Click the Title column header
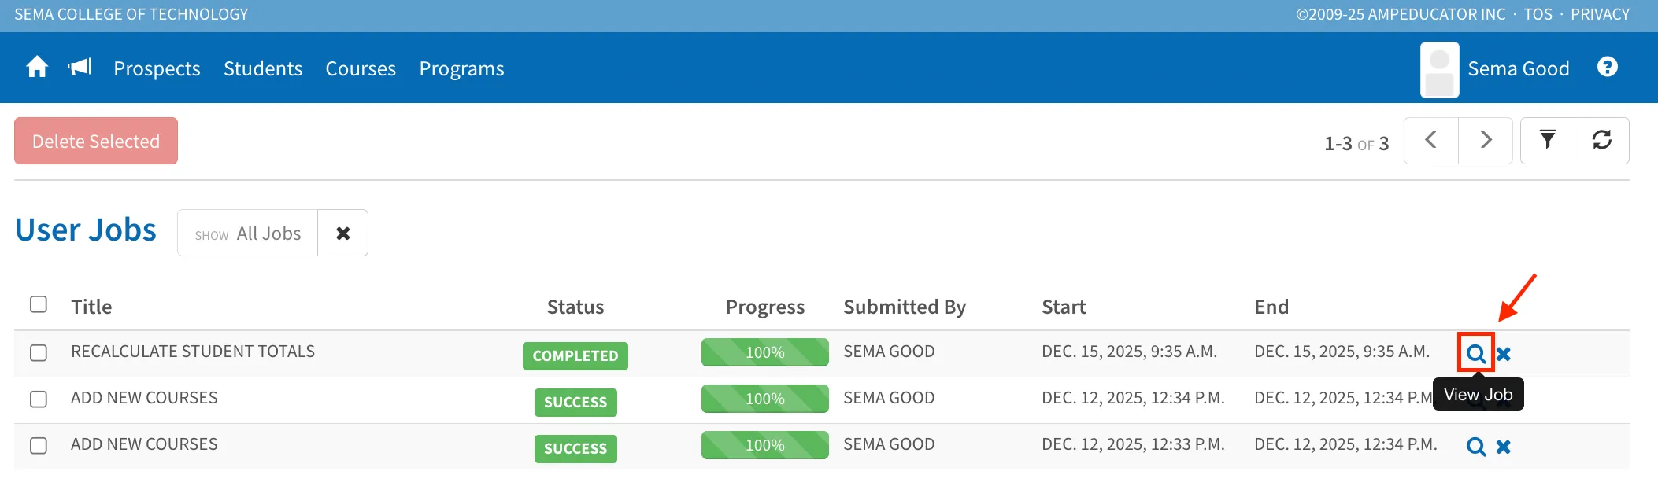Viewport: 1658px width, 486px height. click(x=91, y=307)
